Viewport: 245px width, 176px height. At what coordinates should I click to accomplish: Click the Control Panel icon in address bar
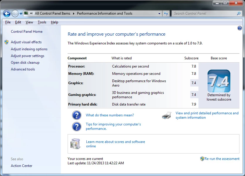[26, 13]
